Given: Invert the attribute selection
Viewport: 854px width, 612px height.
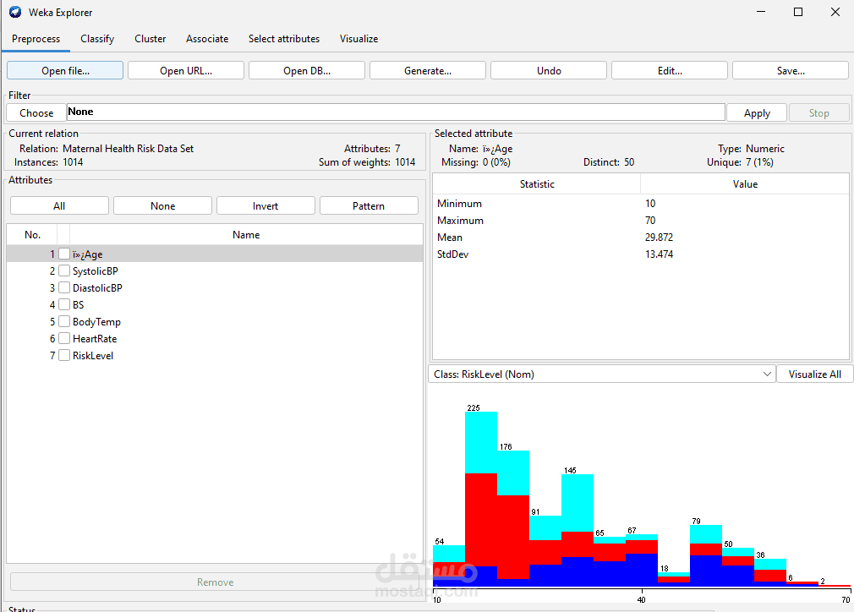Looking at the screenshot, I should click(x=266, y=205).
